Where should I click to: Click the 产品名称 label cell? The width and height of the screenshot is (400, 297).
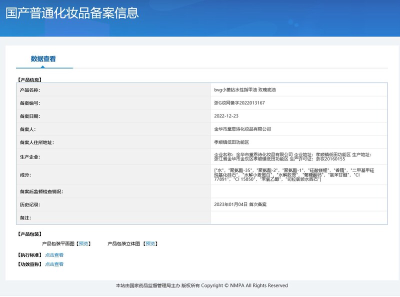click(114, 90)
